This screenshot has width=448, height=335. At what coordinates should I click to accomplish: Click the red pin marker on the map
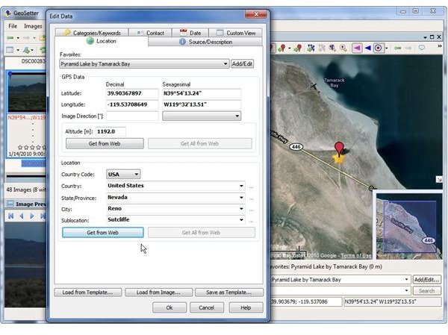(339, 148)
